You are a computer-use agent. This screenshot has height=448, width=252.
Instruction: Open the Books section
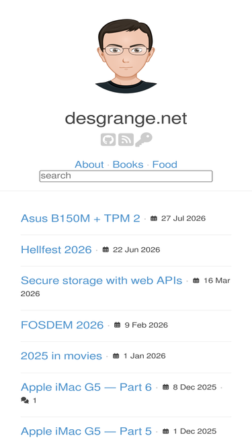[128, 165]
